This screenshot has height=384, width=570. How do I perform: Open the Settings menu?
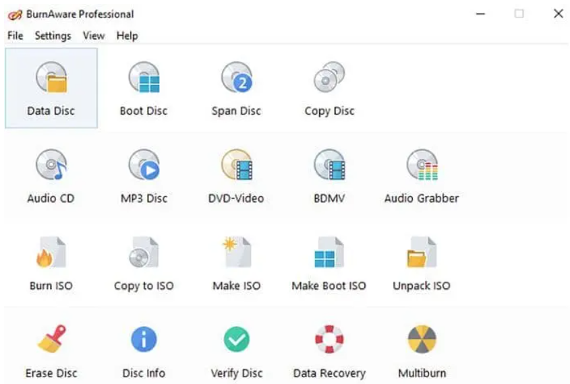(53, 36)
